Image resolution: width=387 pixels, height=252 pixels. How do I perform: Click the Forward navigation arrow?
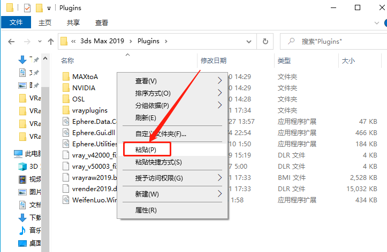tap(27, 42)
